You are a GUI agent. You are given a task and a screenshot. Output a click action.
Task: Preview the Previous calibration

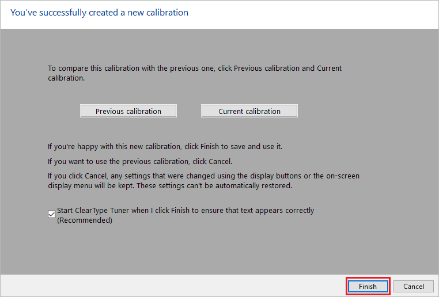(x=128, y=111)
